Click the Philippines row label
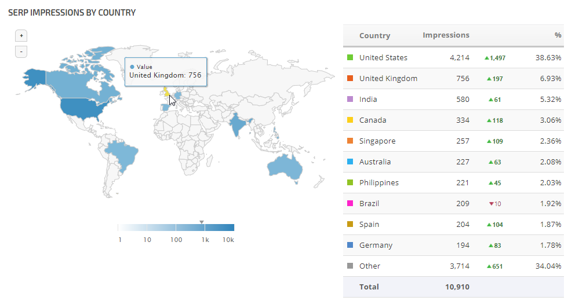This screenshot has width=568, height=308. (379, 183)
